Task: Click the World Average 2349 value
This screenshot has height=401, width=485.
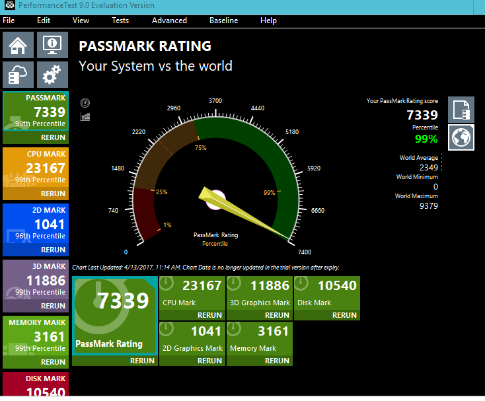Action: pyautogui.click(x=429, y=168)
